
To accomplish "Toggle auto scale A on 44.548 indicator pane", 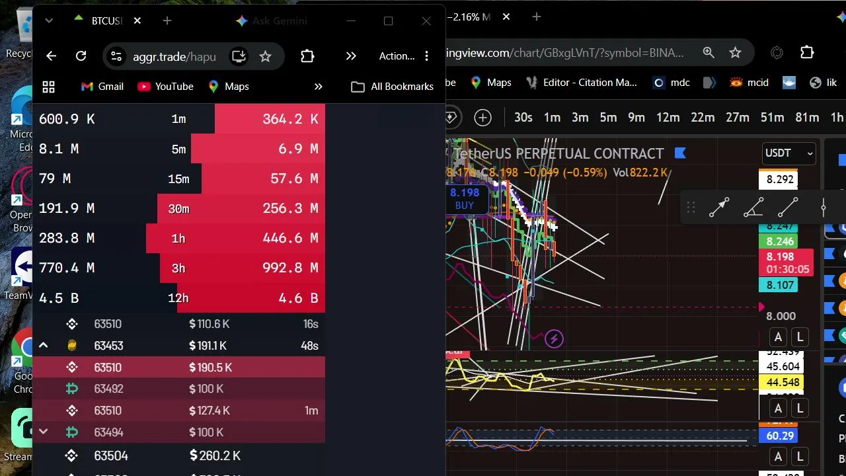I will pos(778,409).
